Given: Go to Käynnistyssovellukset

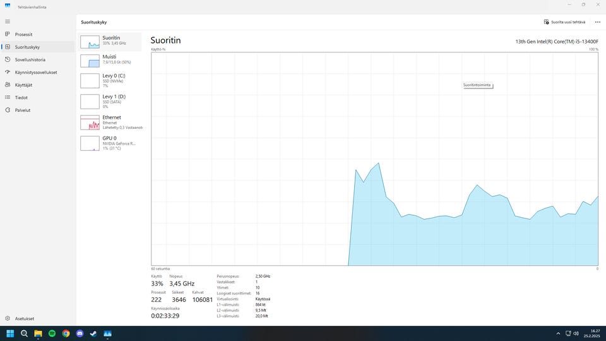Looking at the screenshot, I should [x=37, y=72].
